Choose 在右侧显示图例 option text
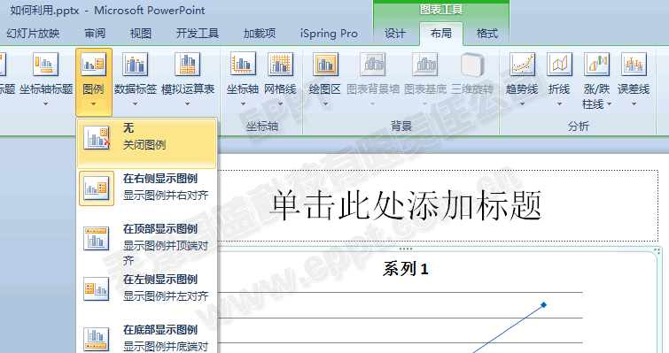This screenshot has width=669, height=353. [x=160, y=179]
